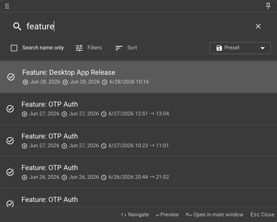Focus the search field containing feature
This screenshot has height=222, width=277.
tap(138, 26)
